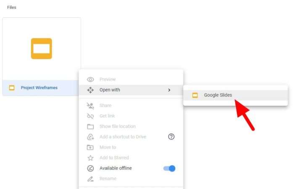
Task: Click the Move to folder icon
Action: pyautogui.click(x=90, y=147)
